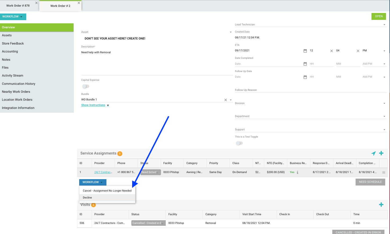Screen dimensions: 390x234
Task: Open the Follow Up Date calendar icon
Action: pyautogui.click(x=305, y=77)
